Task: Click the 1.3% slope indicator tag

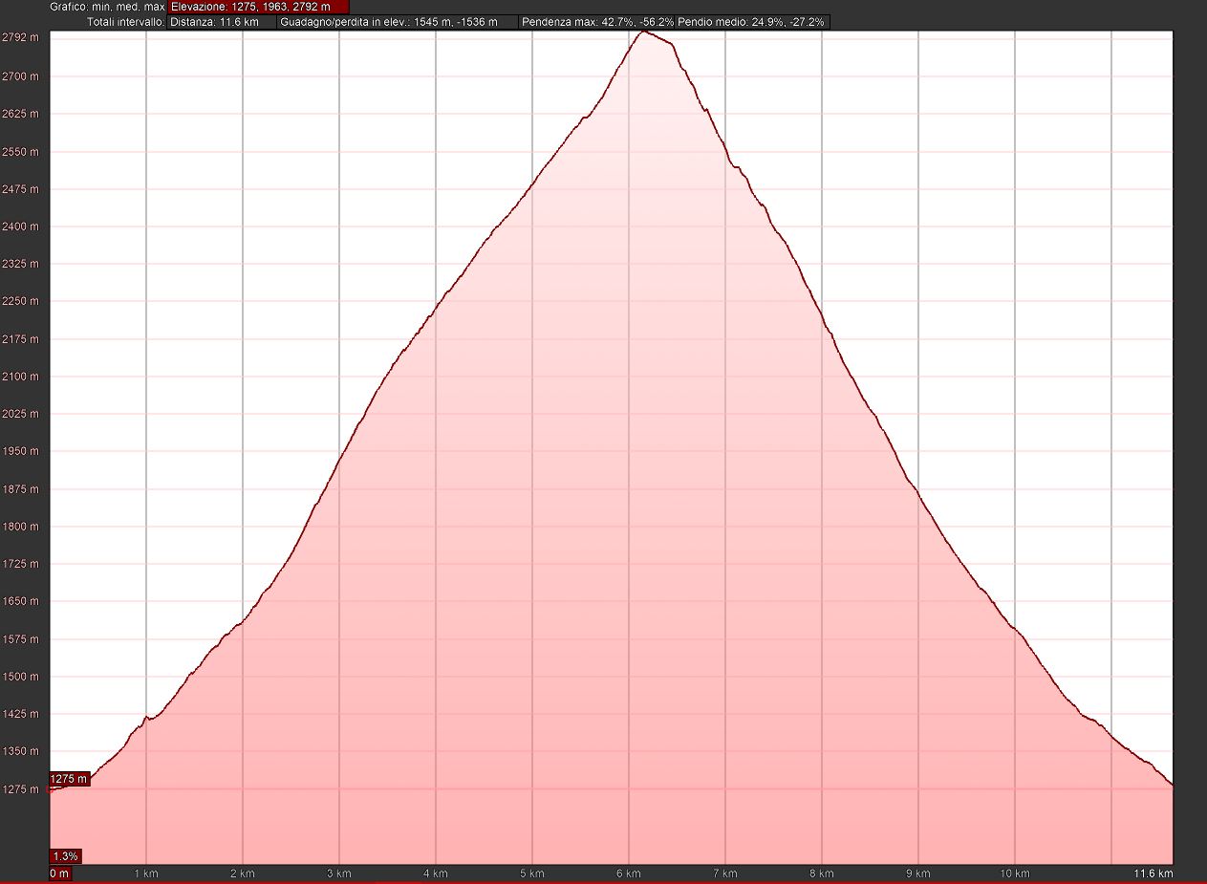Action: (65, 855)
